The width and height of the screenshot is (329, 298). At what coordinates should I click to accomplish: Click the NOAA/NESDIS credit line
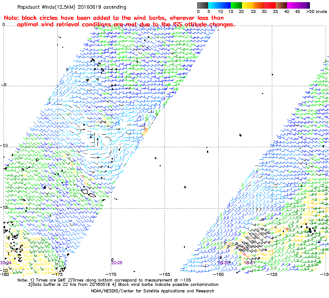pyautogui.click(x=152, y=291)
